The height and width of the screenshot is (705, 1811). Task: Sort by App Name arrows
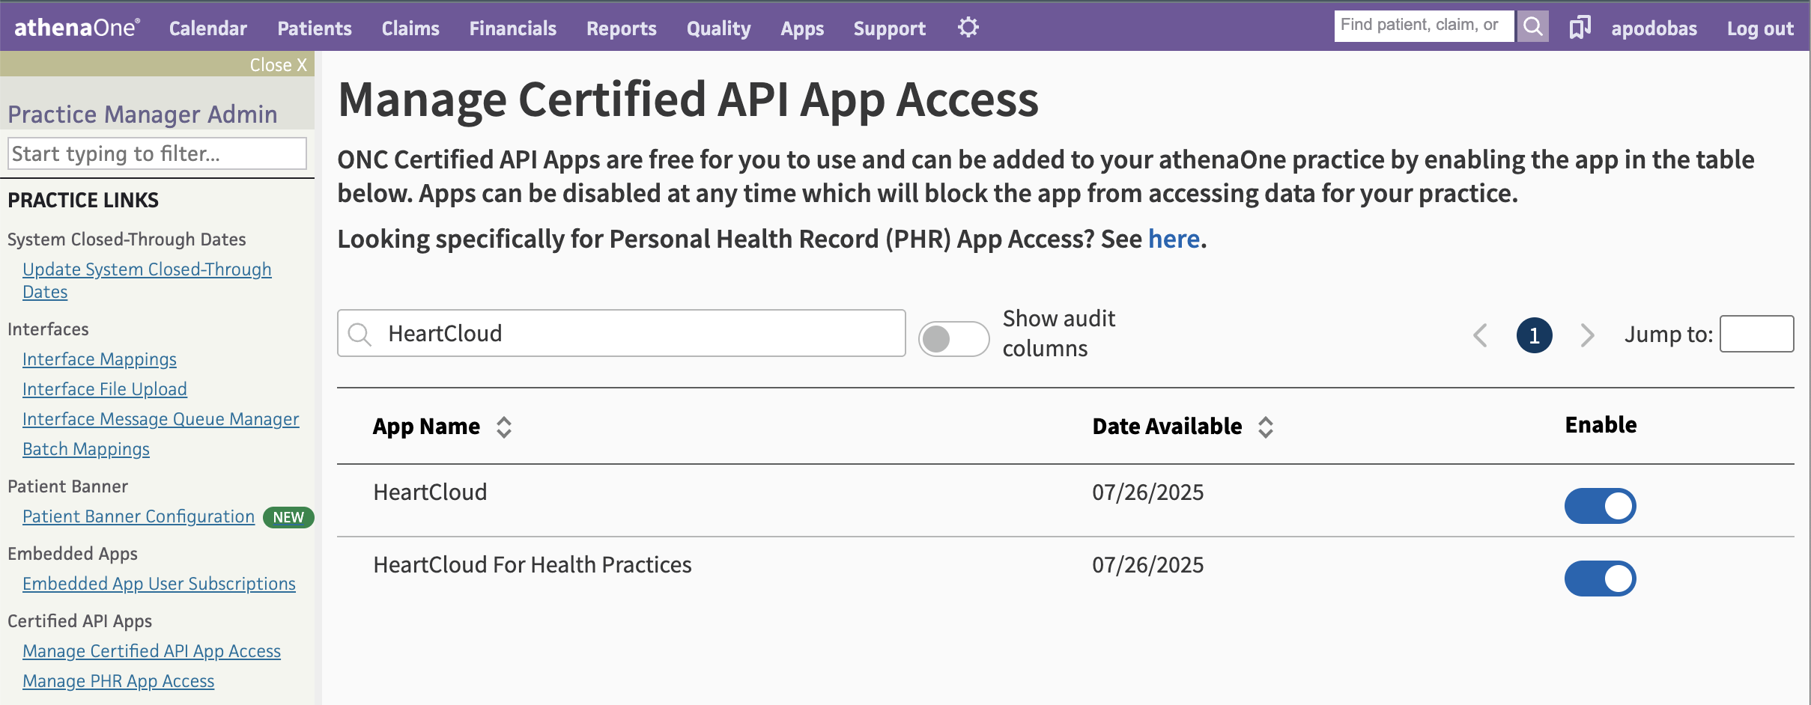504,427
